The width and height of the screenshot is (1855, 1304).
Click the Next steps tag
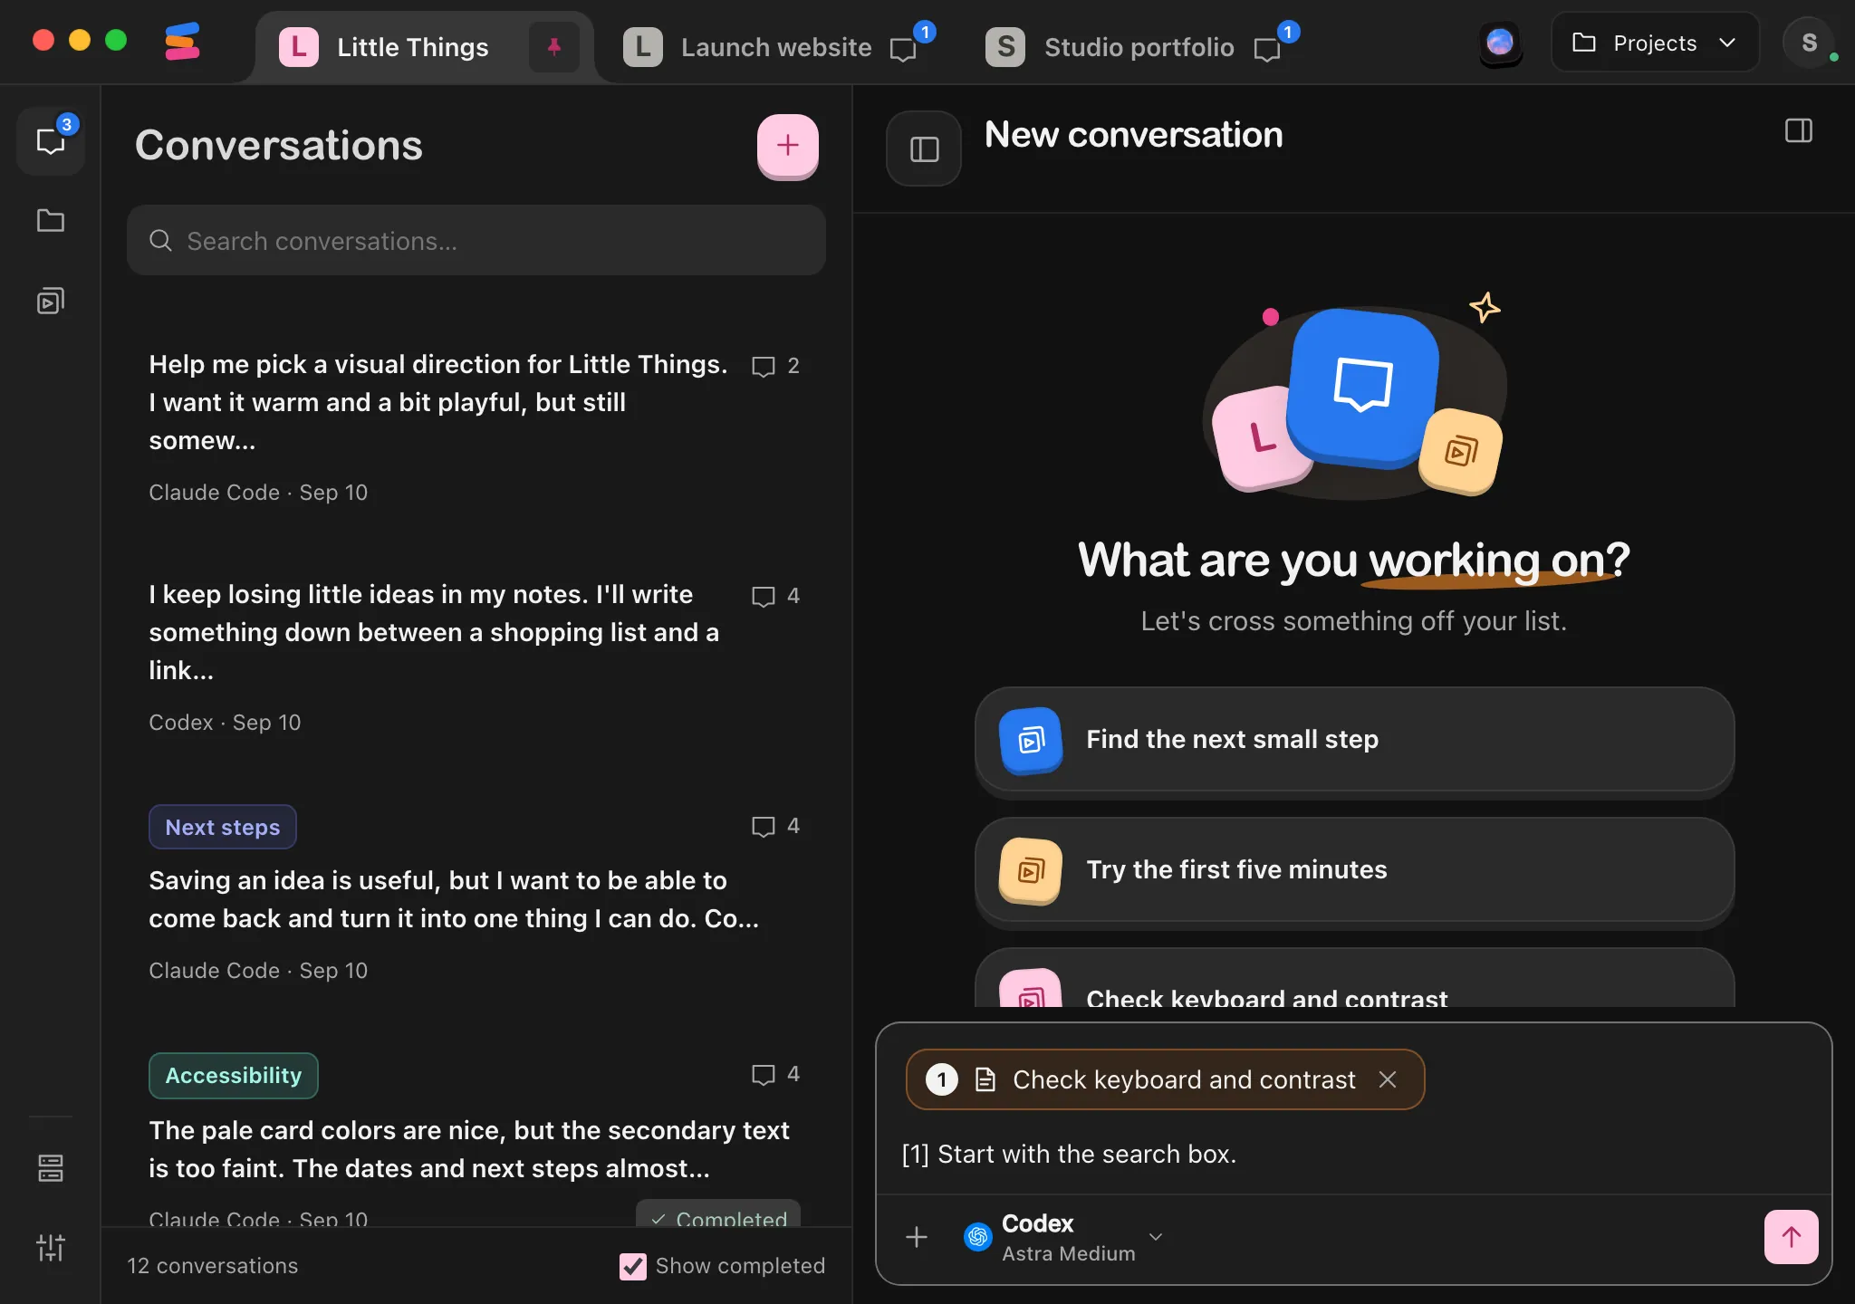pyautogui.click(x=223, y=827)
